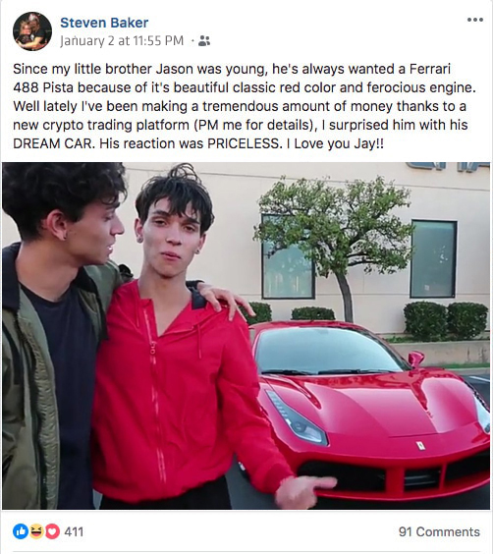Click the building window right of the tree
Image resolution: width=493 pixels, height=554 pixels.
coord(433,259)
